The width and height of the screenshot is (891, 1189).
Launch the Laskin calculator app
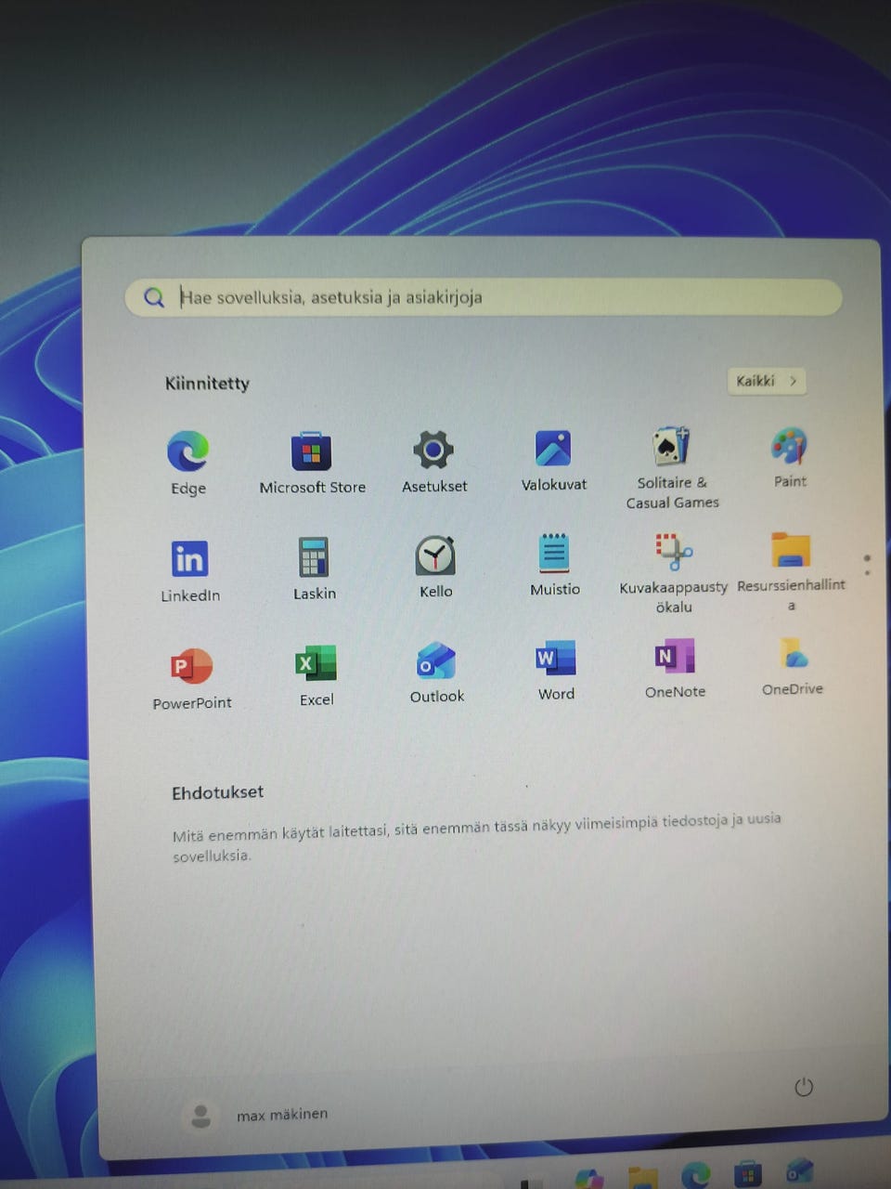tap(314, 568)
